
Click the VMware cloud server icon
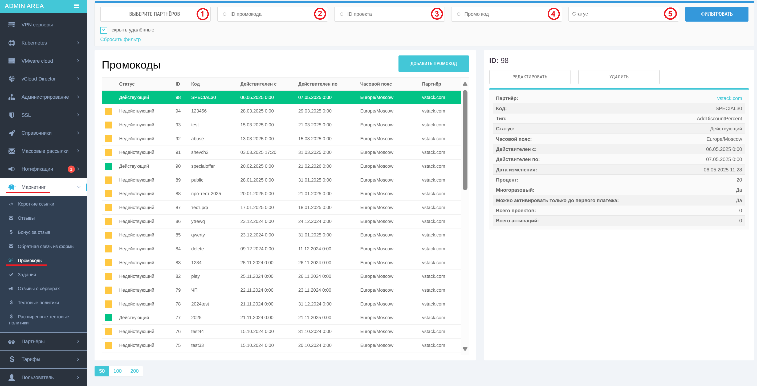pos(12,61)
